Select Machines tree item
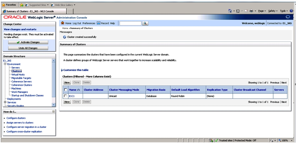The height and width of the screenshot is (148, 296). [x=16, y=88]
